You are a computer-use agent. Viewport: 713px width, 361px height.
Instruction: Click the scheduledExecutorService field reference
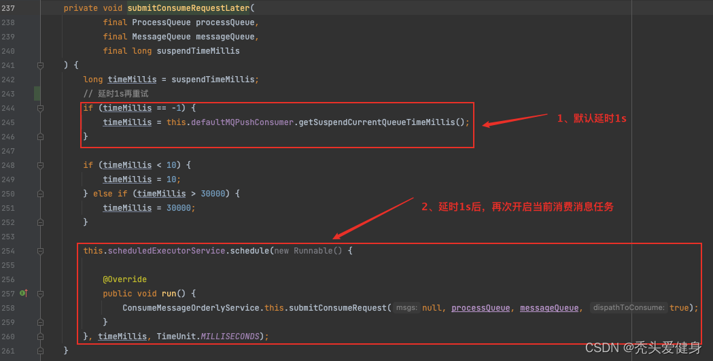click(164, 251)
